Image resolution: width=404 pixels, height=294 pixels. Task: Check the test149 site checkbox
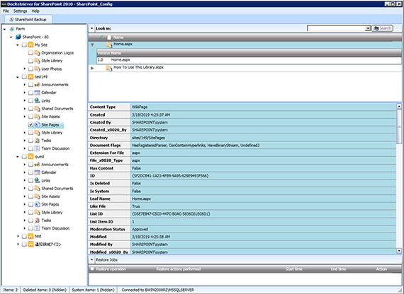tap(24, 77)
